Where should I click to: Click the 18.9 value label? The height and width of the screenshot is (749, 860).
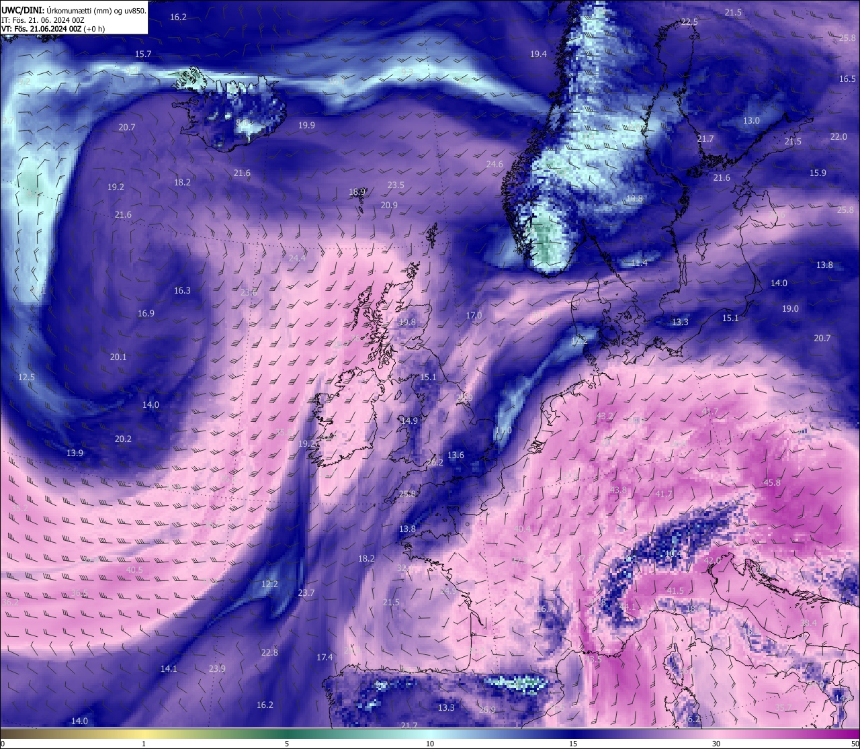click(x=357, y=191)
